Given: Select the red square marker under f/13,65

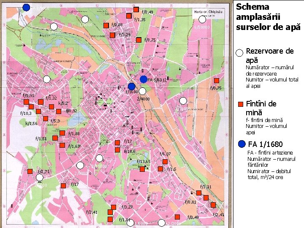Looking at the screenshot, I should point(142,169).
